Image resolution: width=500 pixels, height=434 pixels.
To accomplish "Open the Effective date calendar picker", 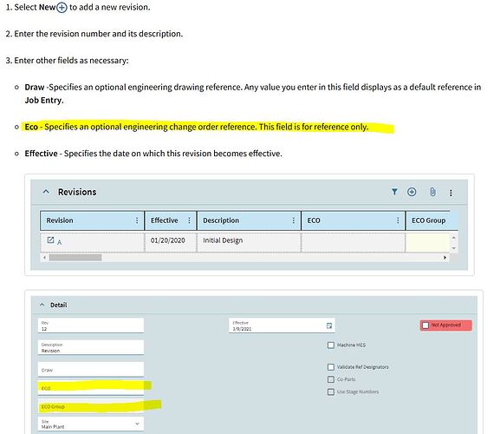I will [x=329, y=325].
